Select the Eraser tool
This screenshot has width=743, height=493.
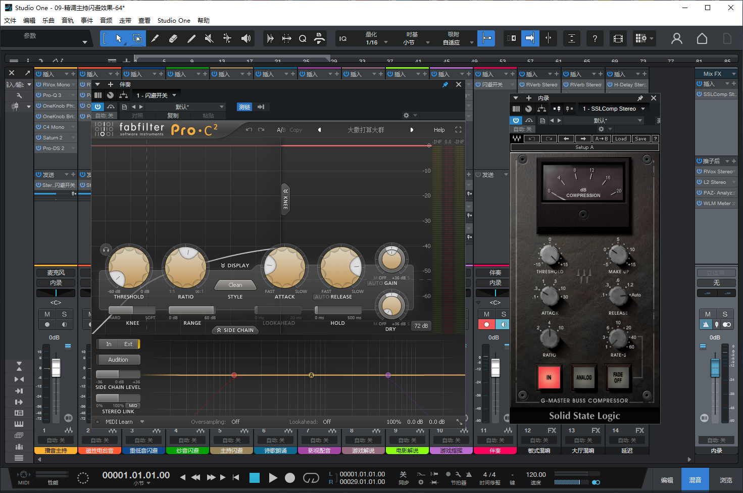[x=173, y=38]
